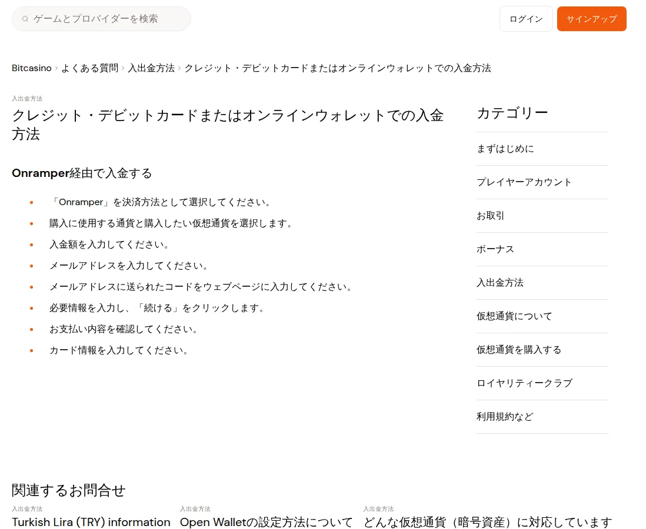Click the サインアップ button

(x=591, y=19)
